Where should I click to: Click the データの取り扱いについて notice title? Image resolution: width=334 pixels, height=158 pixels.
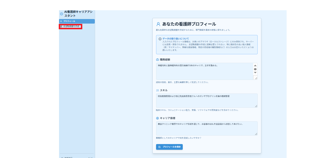[x=176, y=39]
